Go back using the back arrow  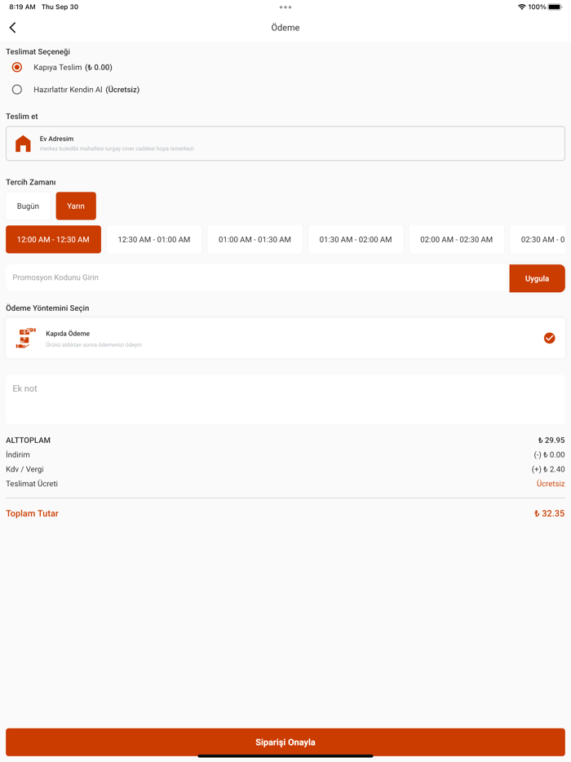12,28
